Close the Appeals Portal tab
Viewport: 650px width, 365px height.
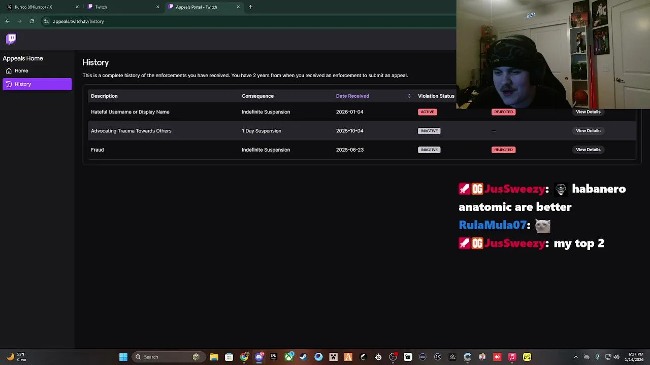click(238, 7)
